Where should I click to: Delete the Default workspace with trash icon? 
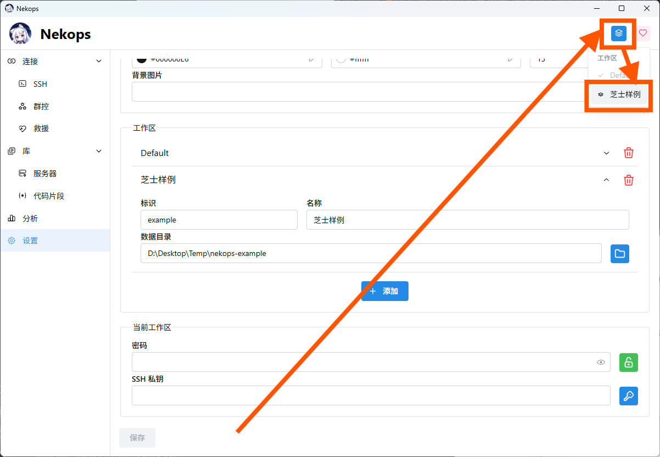point(629,153)
